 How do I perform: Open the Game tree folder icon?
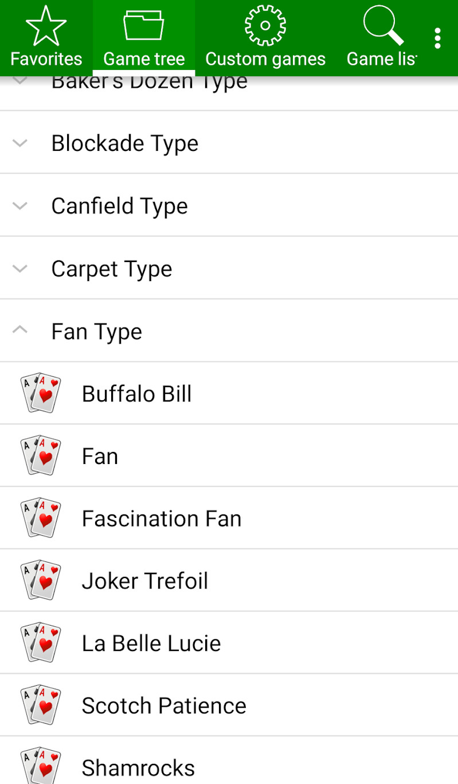(143, 26)
